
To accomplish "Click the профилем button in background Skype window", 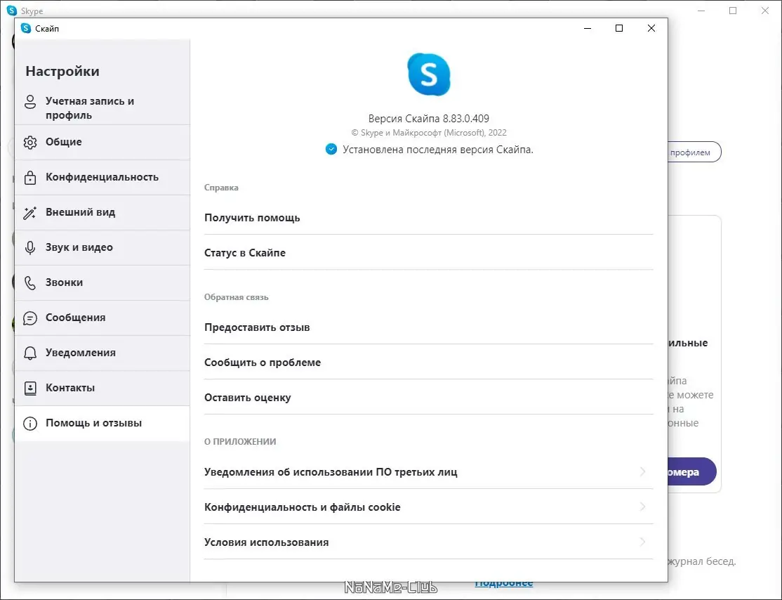I will click(x=694, y=152).
